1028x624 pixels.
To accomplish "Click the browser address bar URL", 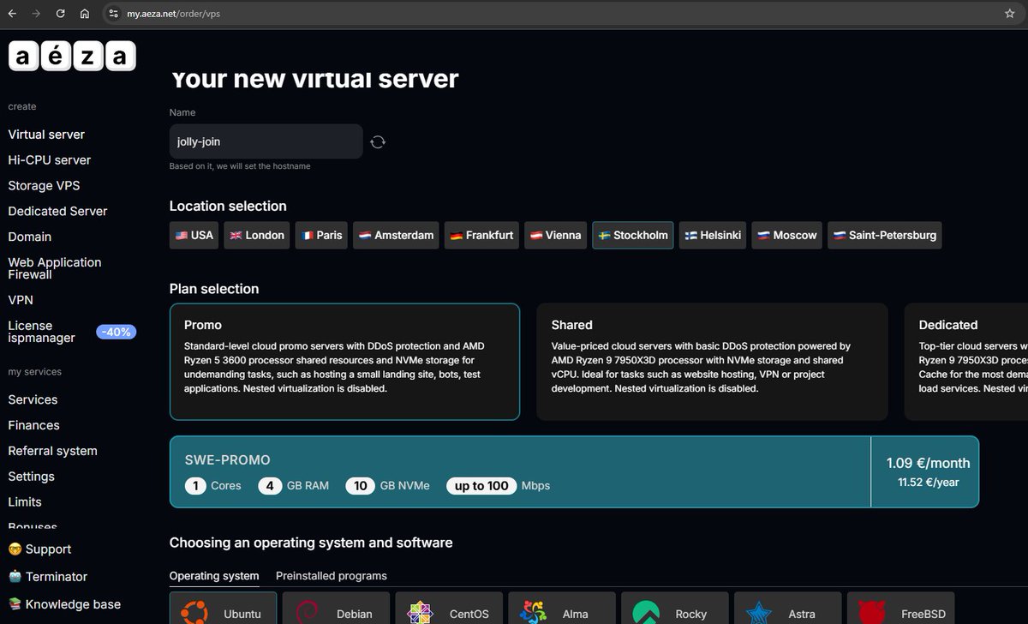I will (x=174, y=14).
